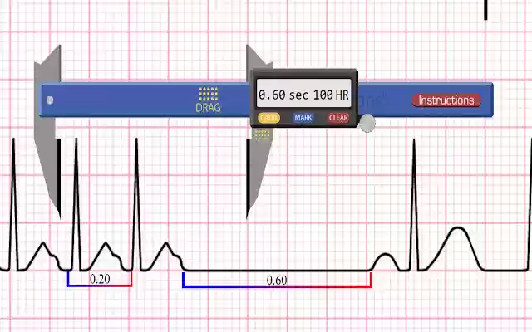Click the small rivet at caliper bar's left end
Viewport: 532px width, 332px height.
point(50,100)
